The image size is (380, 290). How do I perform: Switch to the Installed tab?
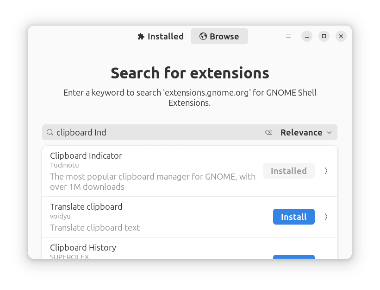(x=161, y=36)
